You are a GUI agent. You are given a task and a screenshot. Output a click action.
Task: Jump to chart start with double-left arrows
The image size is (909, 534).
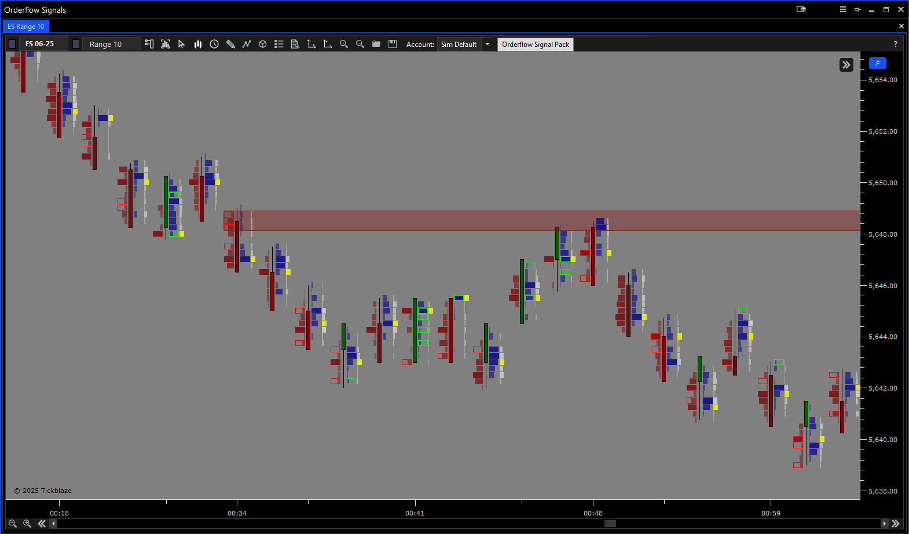42,523
